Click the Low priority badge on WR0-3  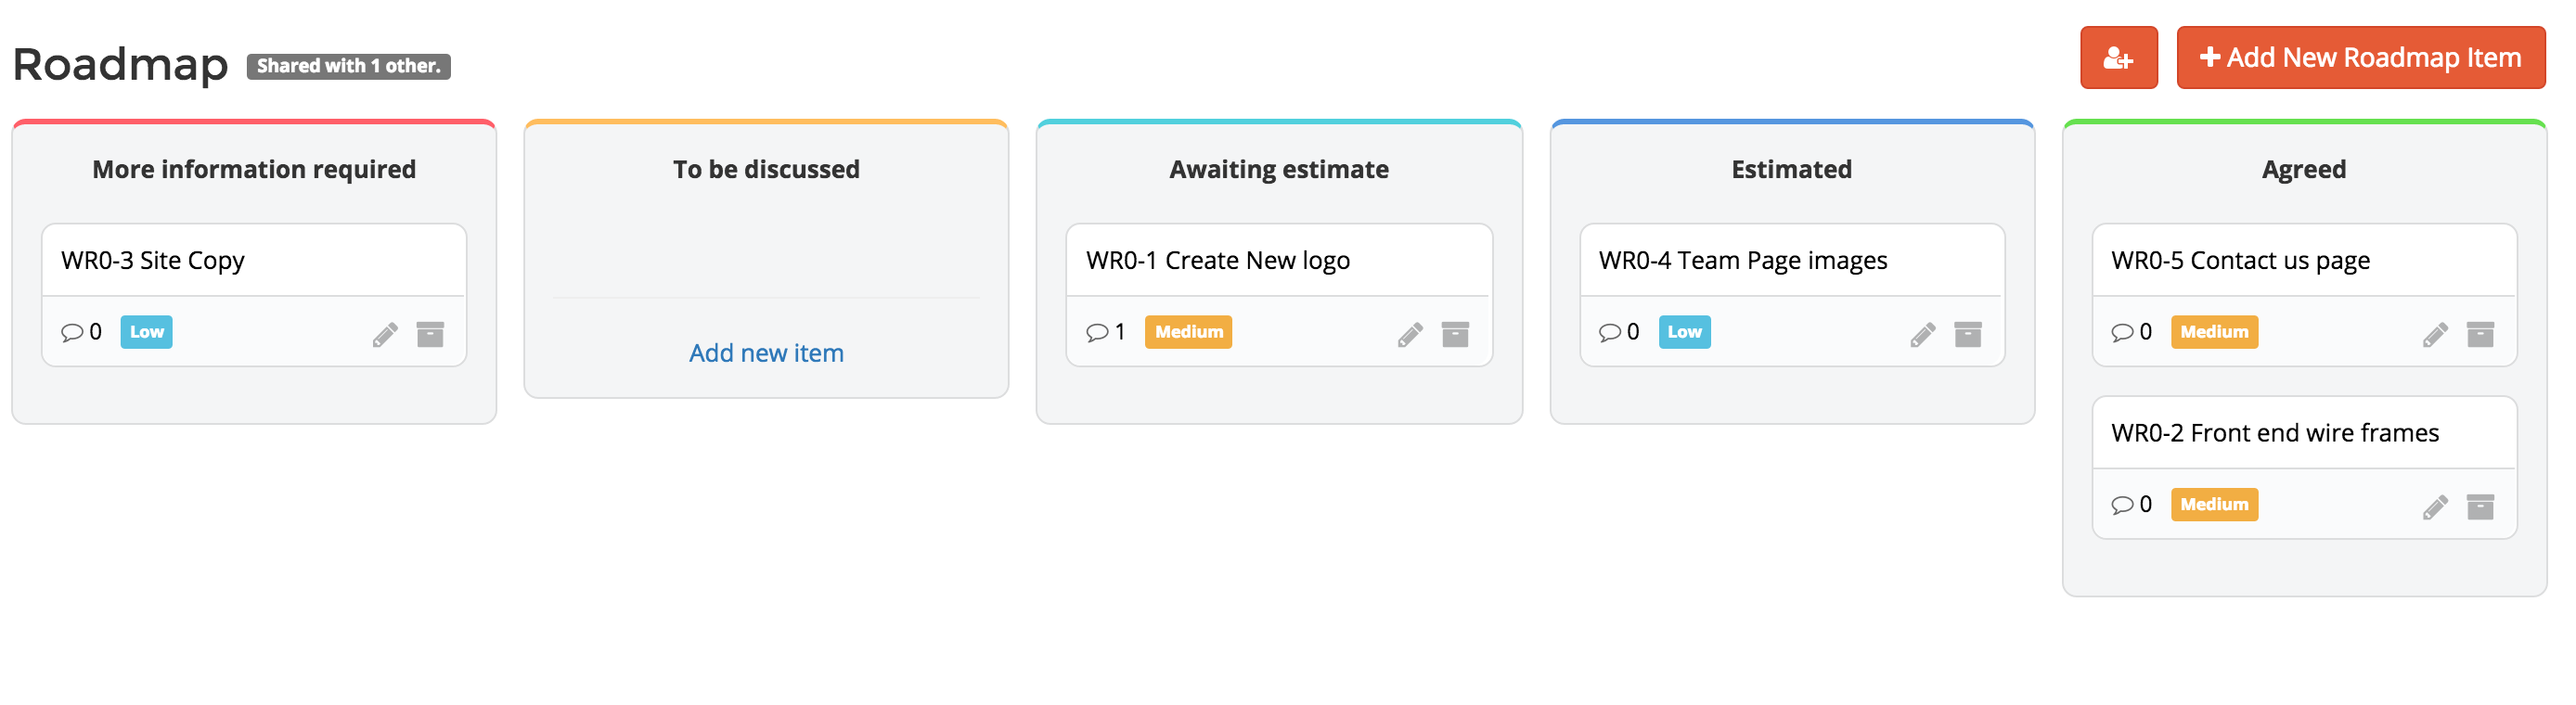(146, 332)
